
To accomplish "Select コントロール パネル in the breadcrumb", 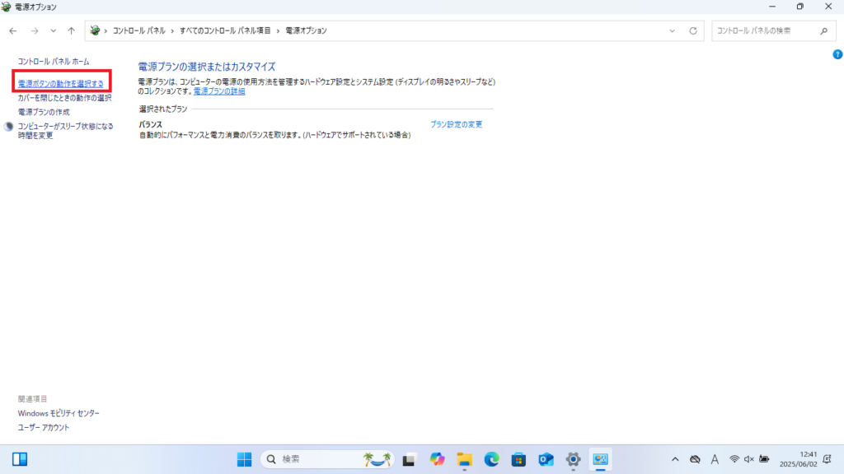I will point(138,30).
